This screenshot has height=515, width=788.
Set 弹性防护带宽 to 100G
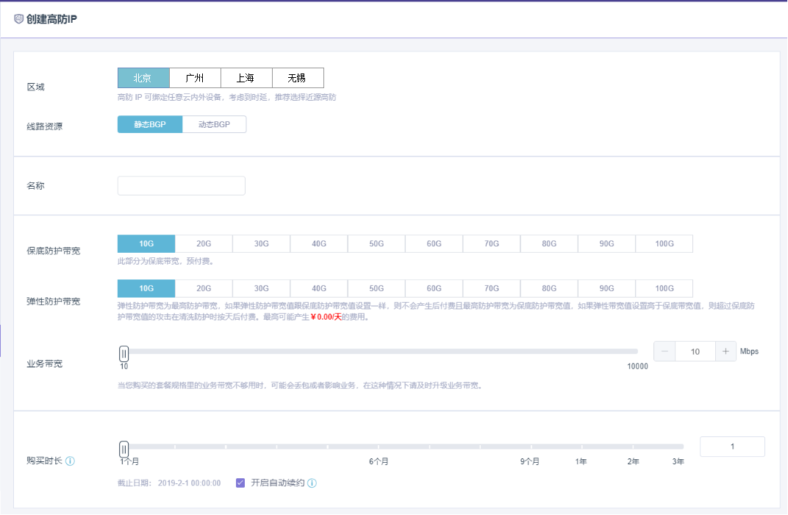pos(664,289)
